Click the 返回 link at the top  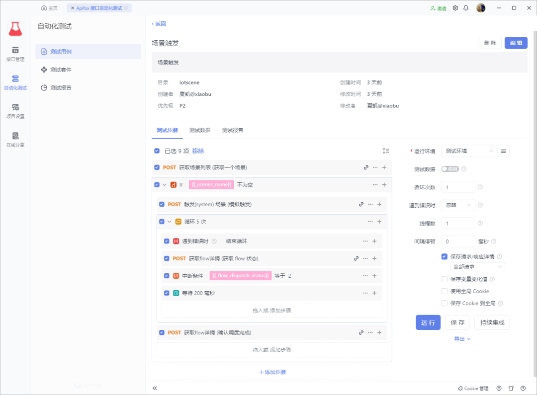point(159,24)
